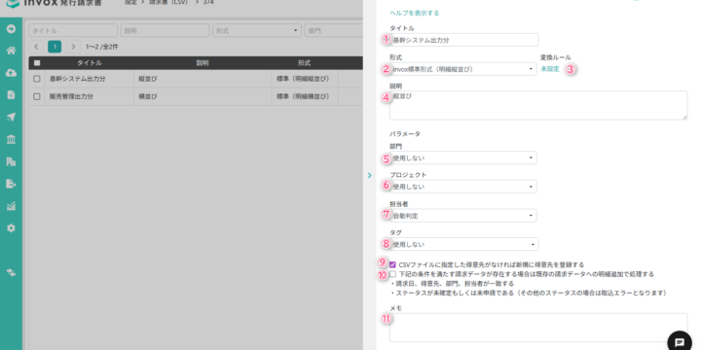Open the 部門 filter dropdown above the table

(334, 30)
